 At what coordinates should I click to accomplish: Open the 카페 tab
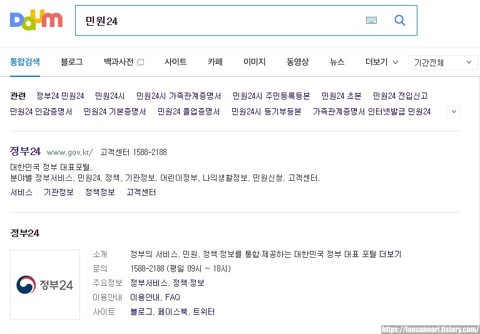click(215, 62)
